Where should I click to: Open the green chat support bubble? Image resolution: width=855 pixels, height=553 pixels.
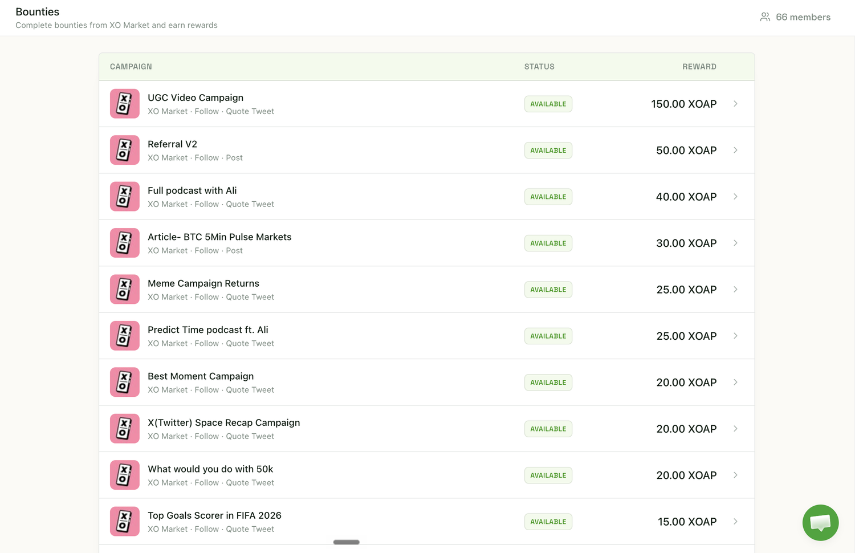pos(821,523)
